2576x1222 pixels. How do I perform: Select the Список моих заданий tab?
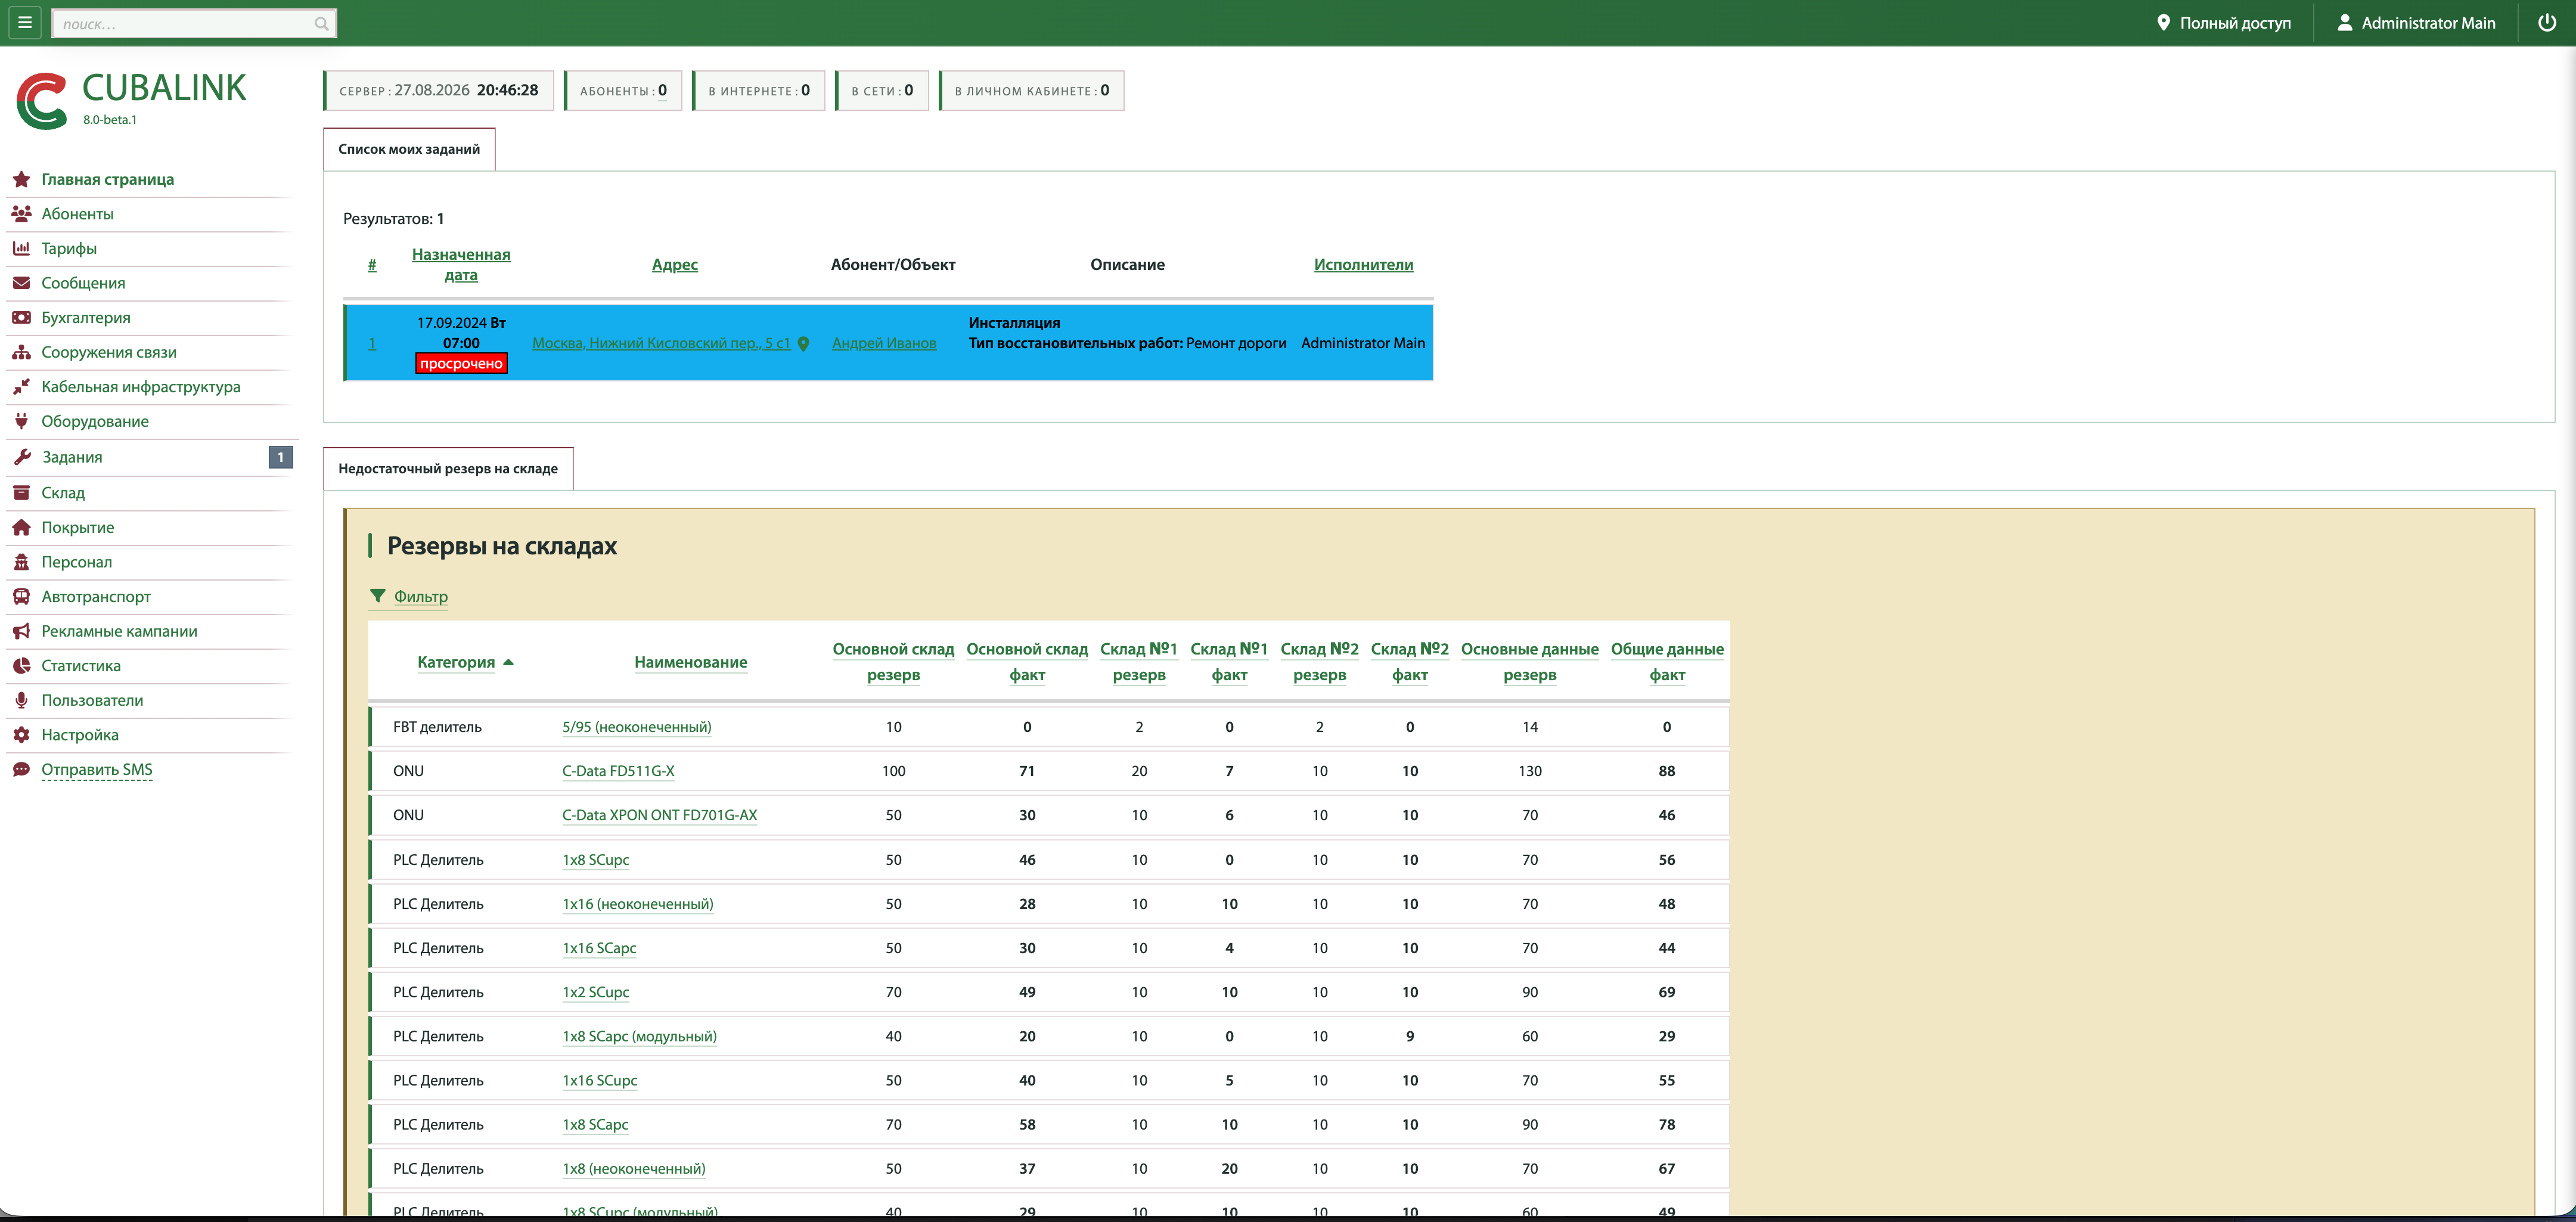pos(409,149)
